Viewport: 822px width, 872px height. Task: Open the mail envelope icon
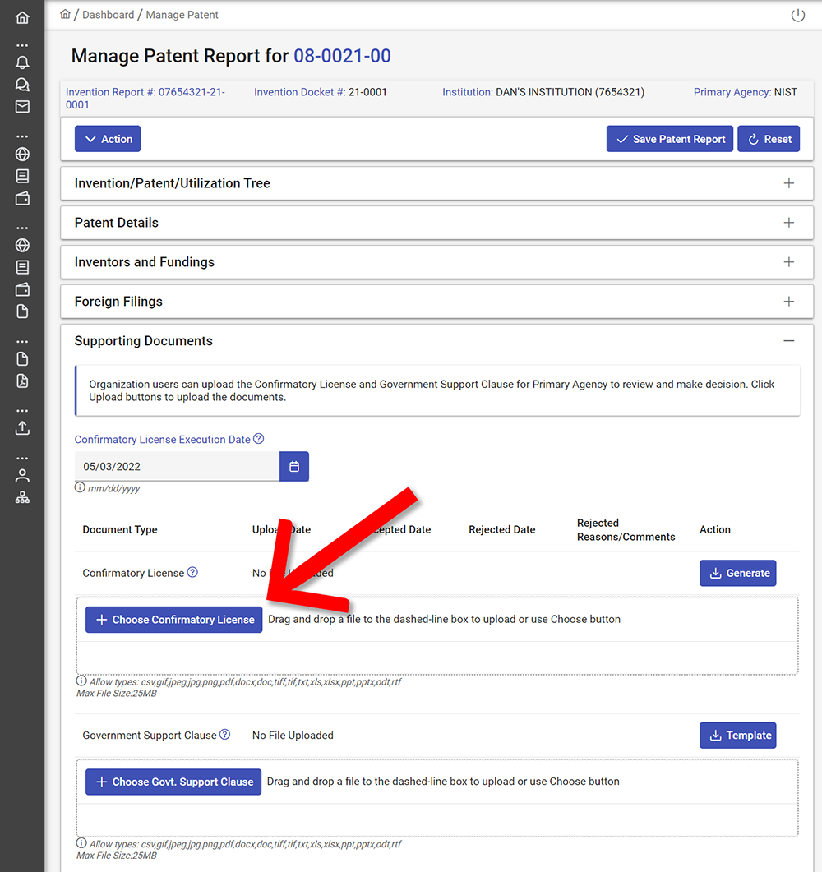[x=22, y=106]
